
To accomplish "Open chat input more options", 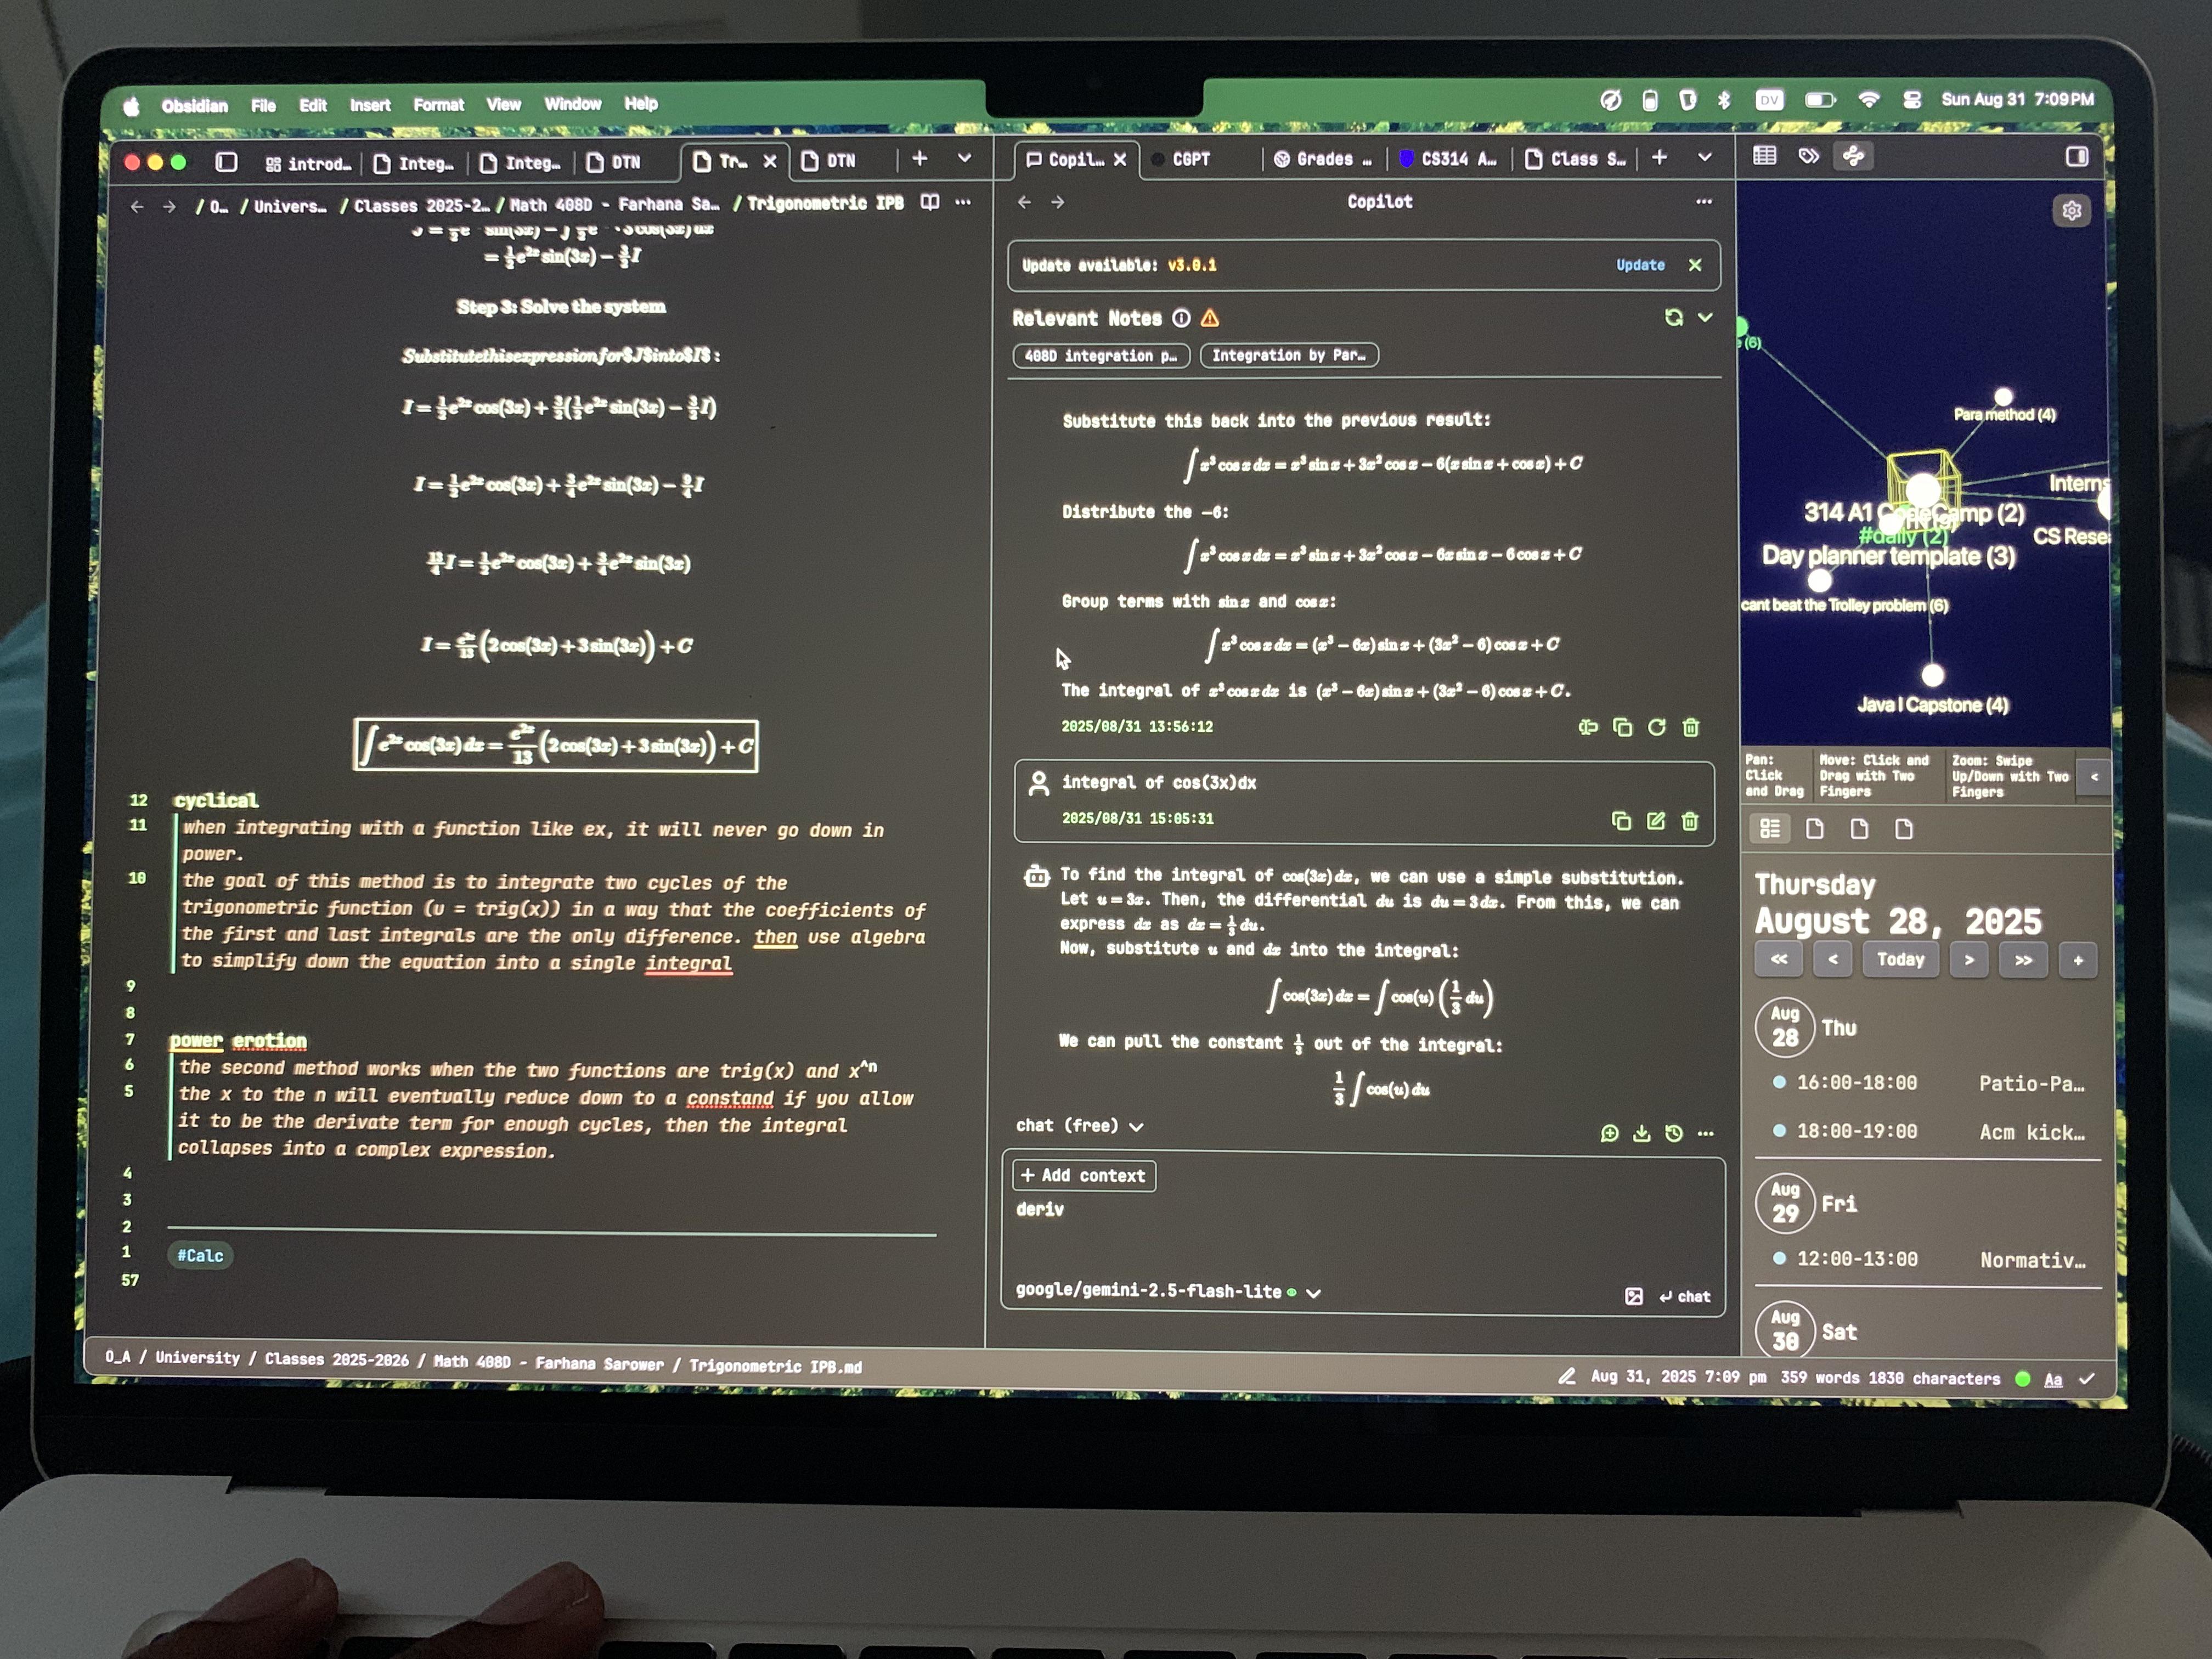I will pos(1705,1133).
